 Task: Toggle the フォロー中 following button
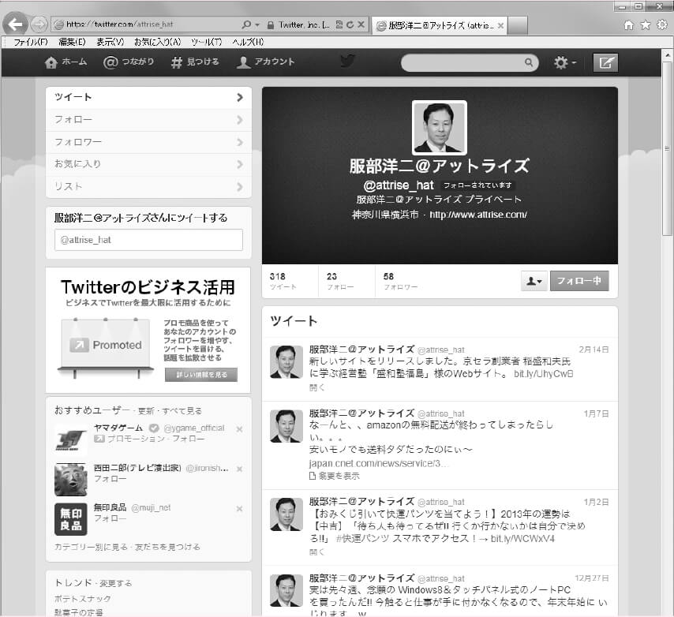579,281
